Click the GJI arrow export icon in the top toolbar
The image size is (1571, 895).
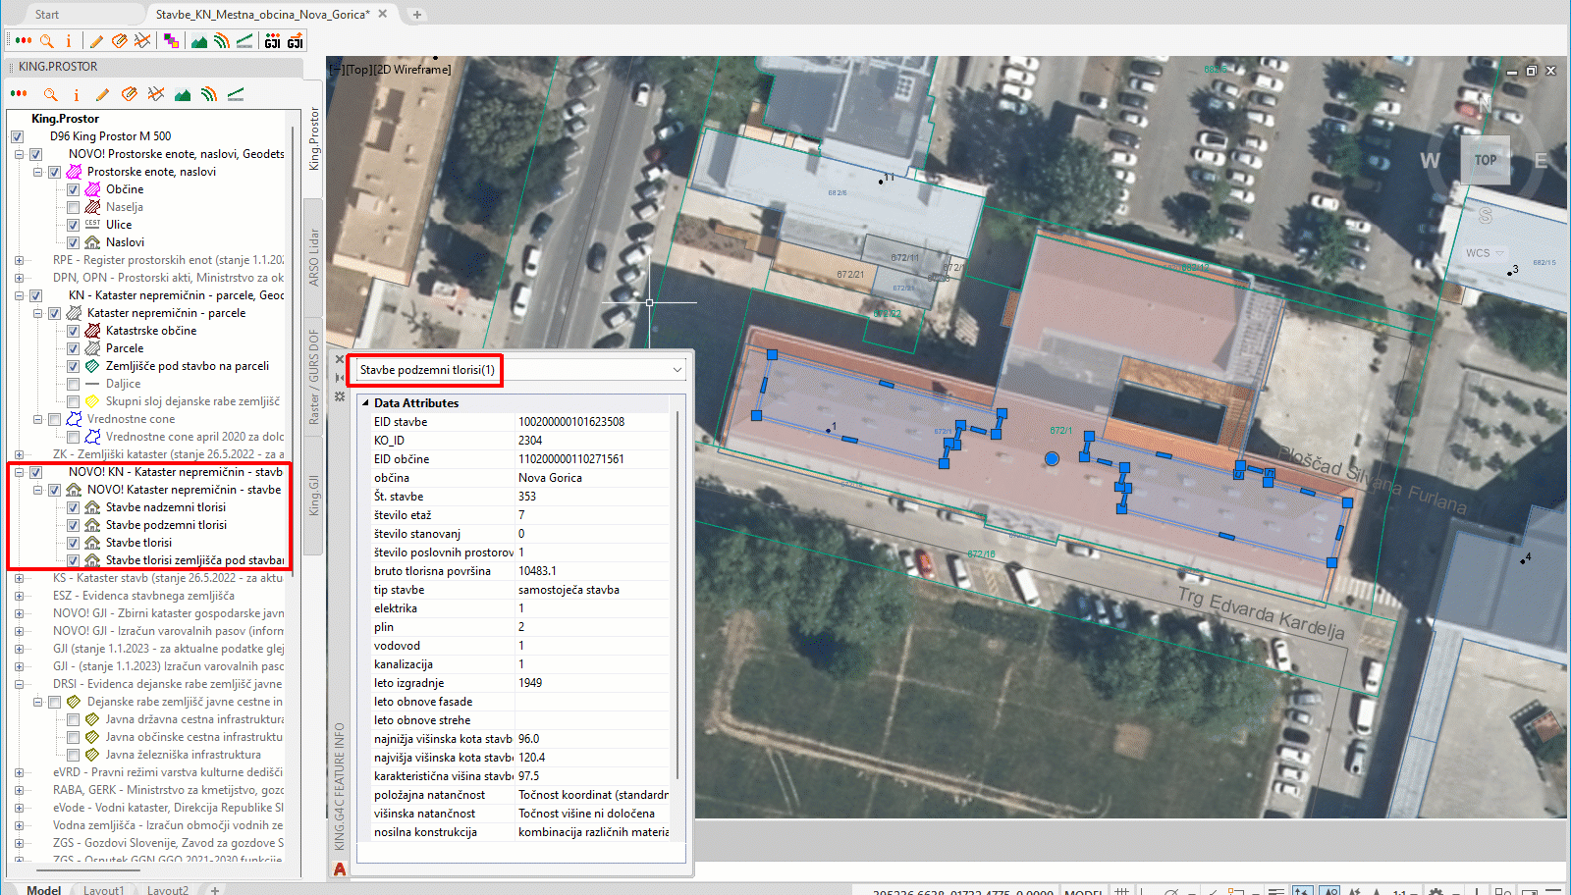point(296,40)
